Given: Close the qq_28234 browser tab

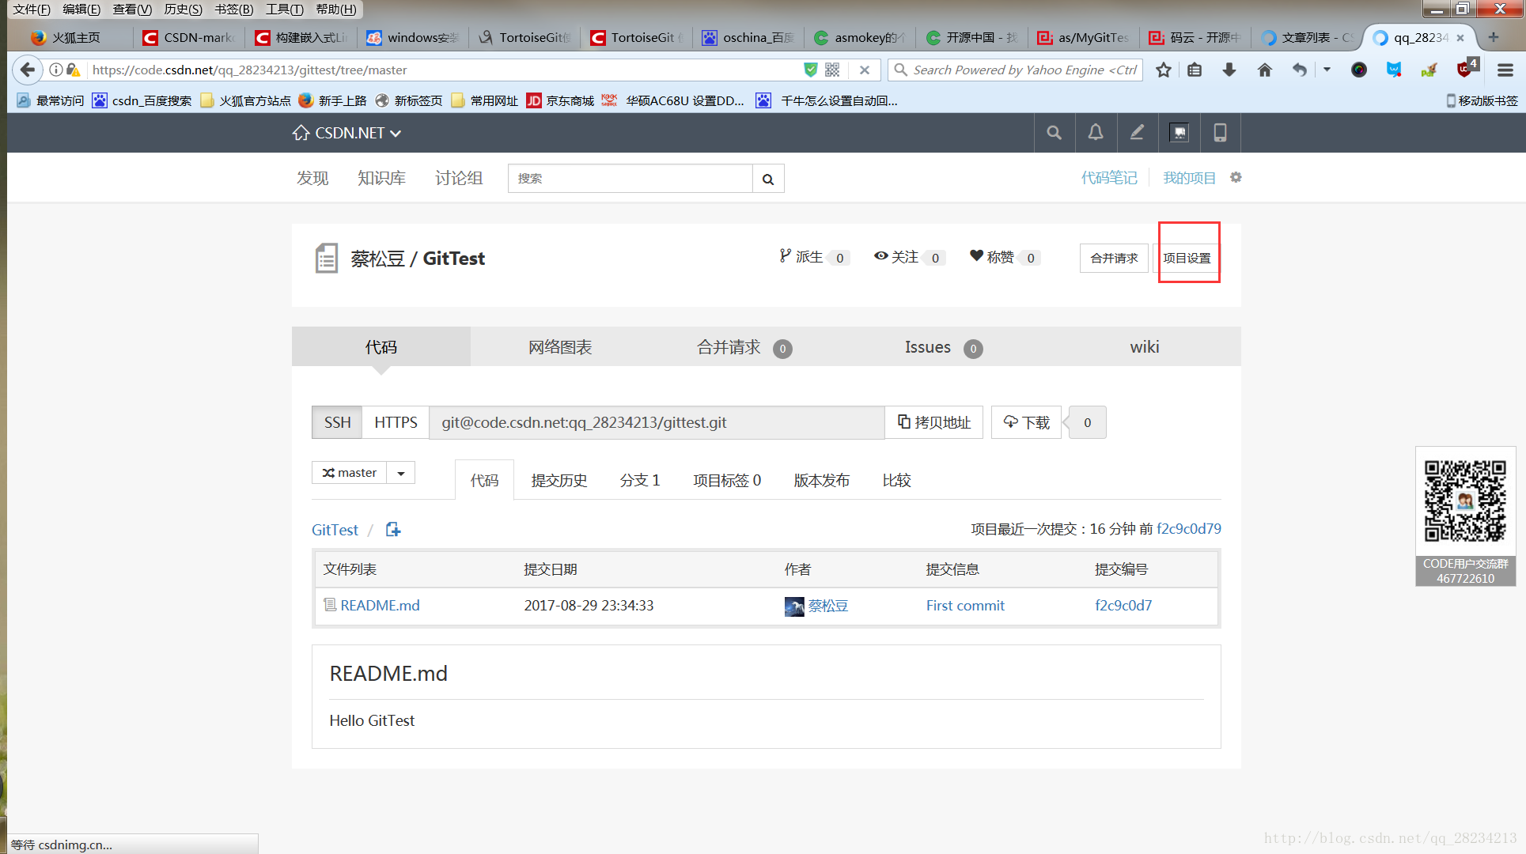Looking at the screenshot, I should (x=1460, y=37).
